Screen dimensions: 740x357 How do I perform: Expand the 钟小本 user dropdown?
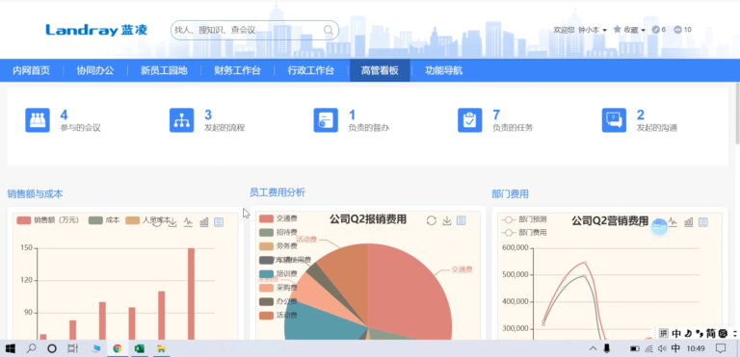click(593, 30)
